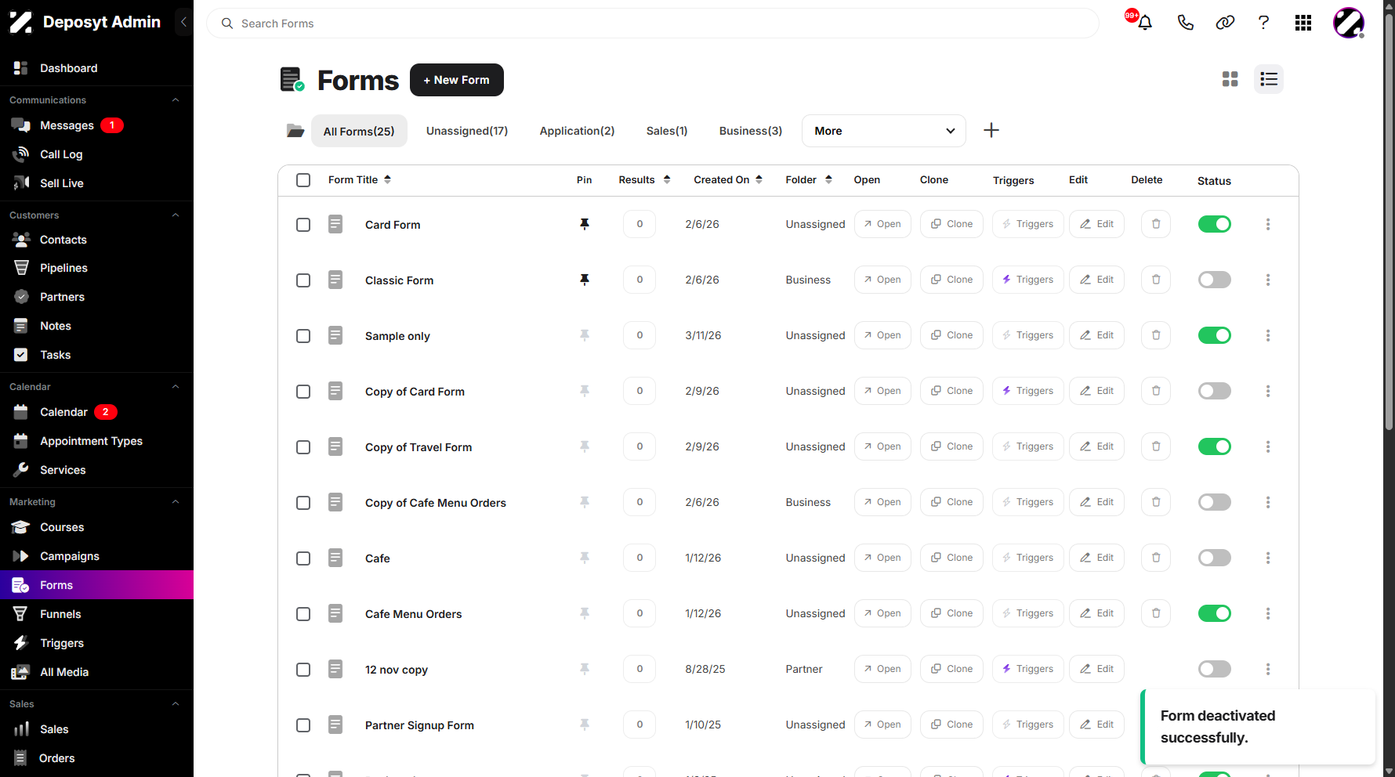
Task: Edit the Copy of Cafe Menu Orders form
Action: coord(1096,502)
